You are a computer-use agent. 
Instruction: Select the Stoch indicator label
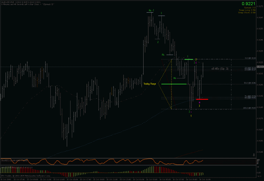point(14,160)
